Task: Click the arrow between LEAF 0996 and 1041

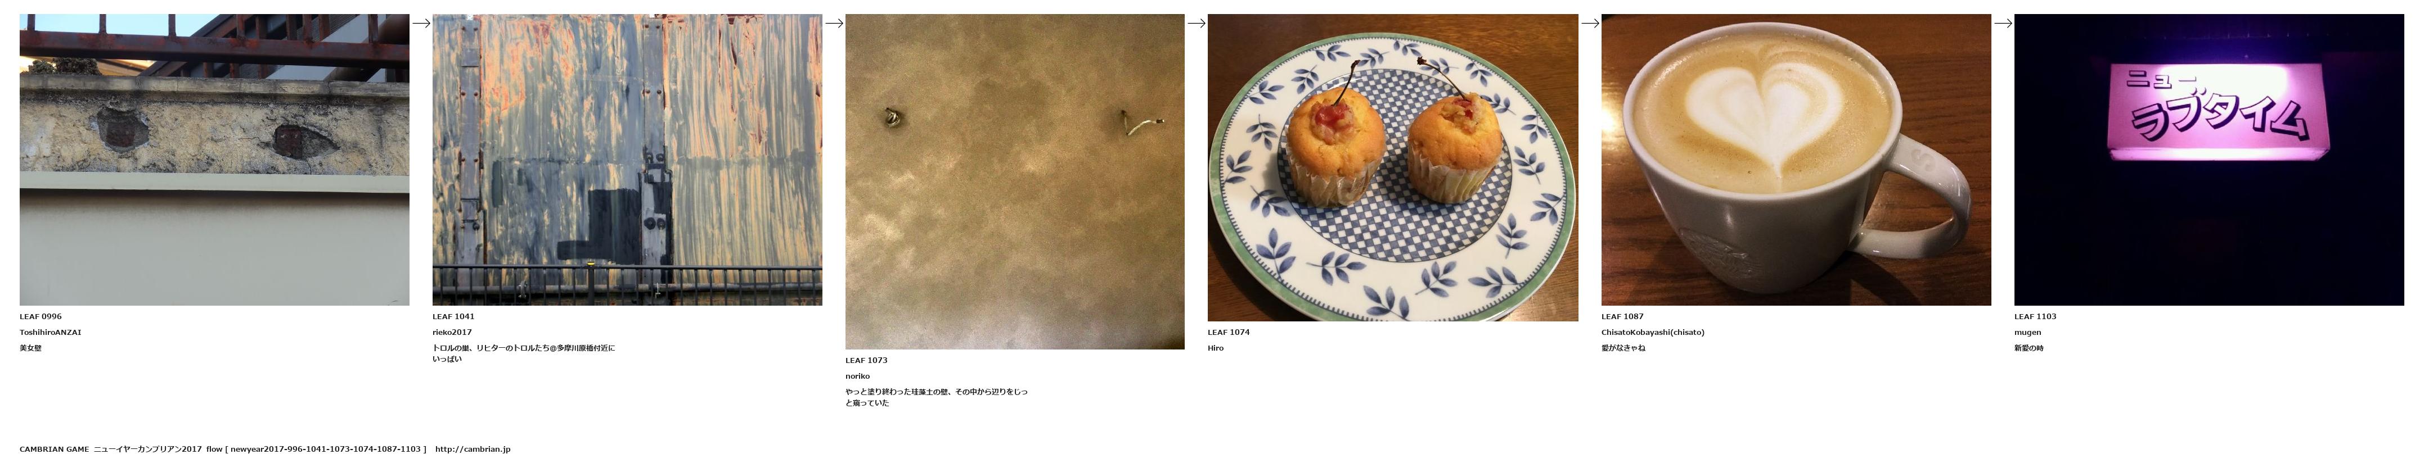Action: point(421,24)
